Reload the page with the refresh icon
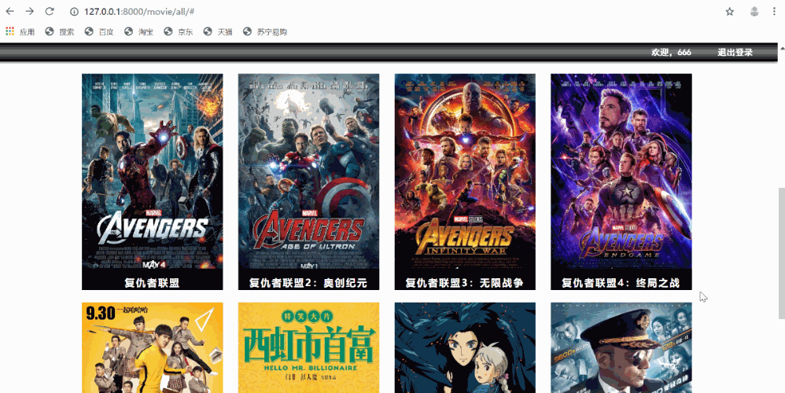 [49, 11]
